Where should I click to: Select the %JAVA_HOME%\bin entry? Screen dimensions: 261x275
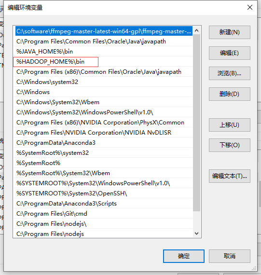click(103, 52)
